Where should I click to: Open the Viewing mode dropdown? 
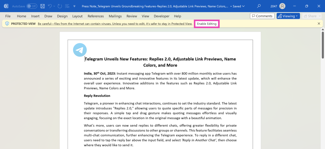[288, 16]
